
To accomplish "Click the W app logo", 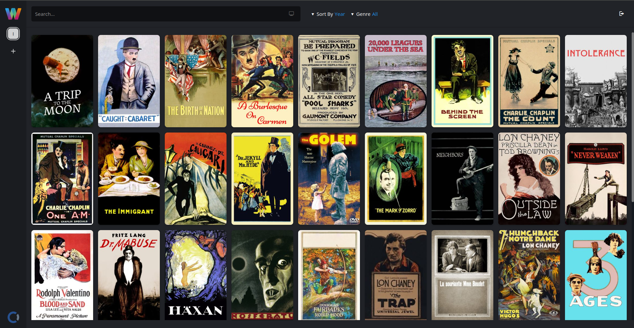I will click(x=13, y=14).
